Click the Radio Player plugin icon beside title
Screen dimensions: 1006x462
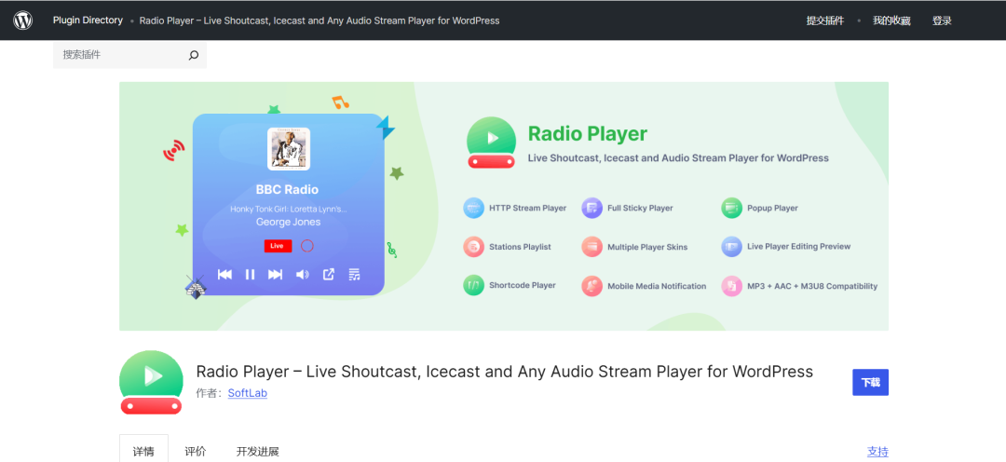pyautogui.click(x=152, y=382)
